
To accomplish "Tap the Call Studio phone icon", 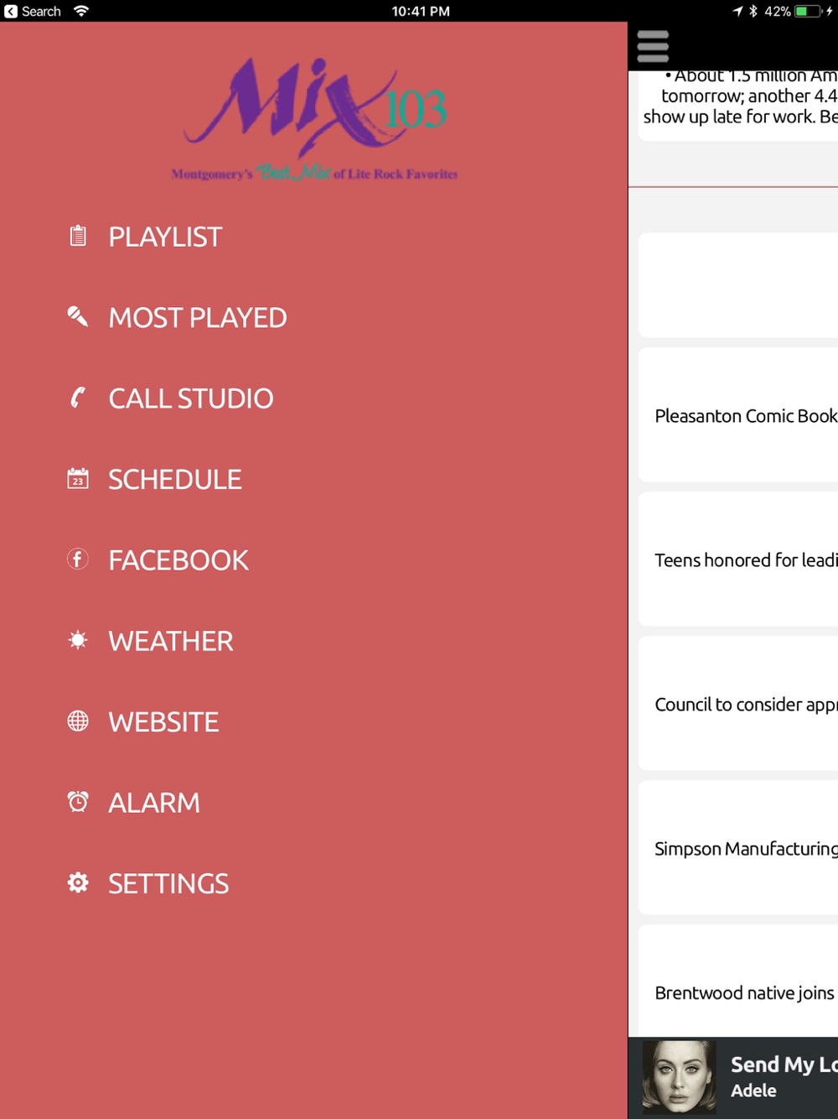I will (x=78, y=397).
